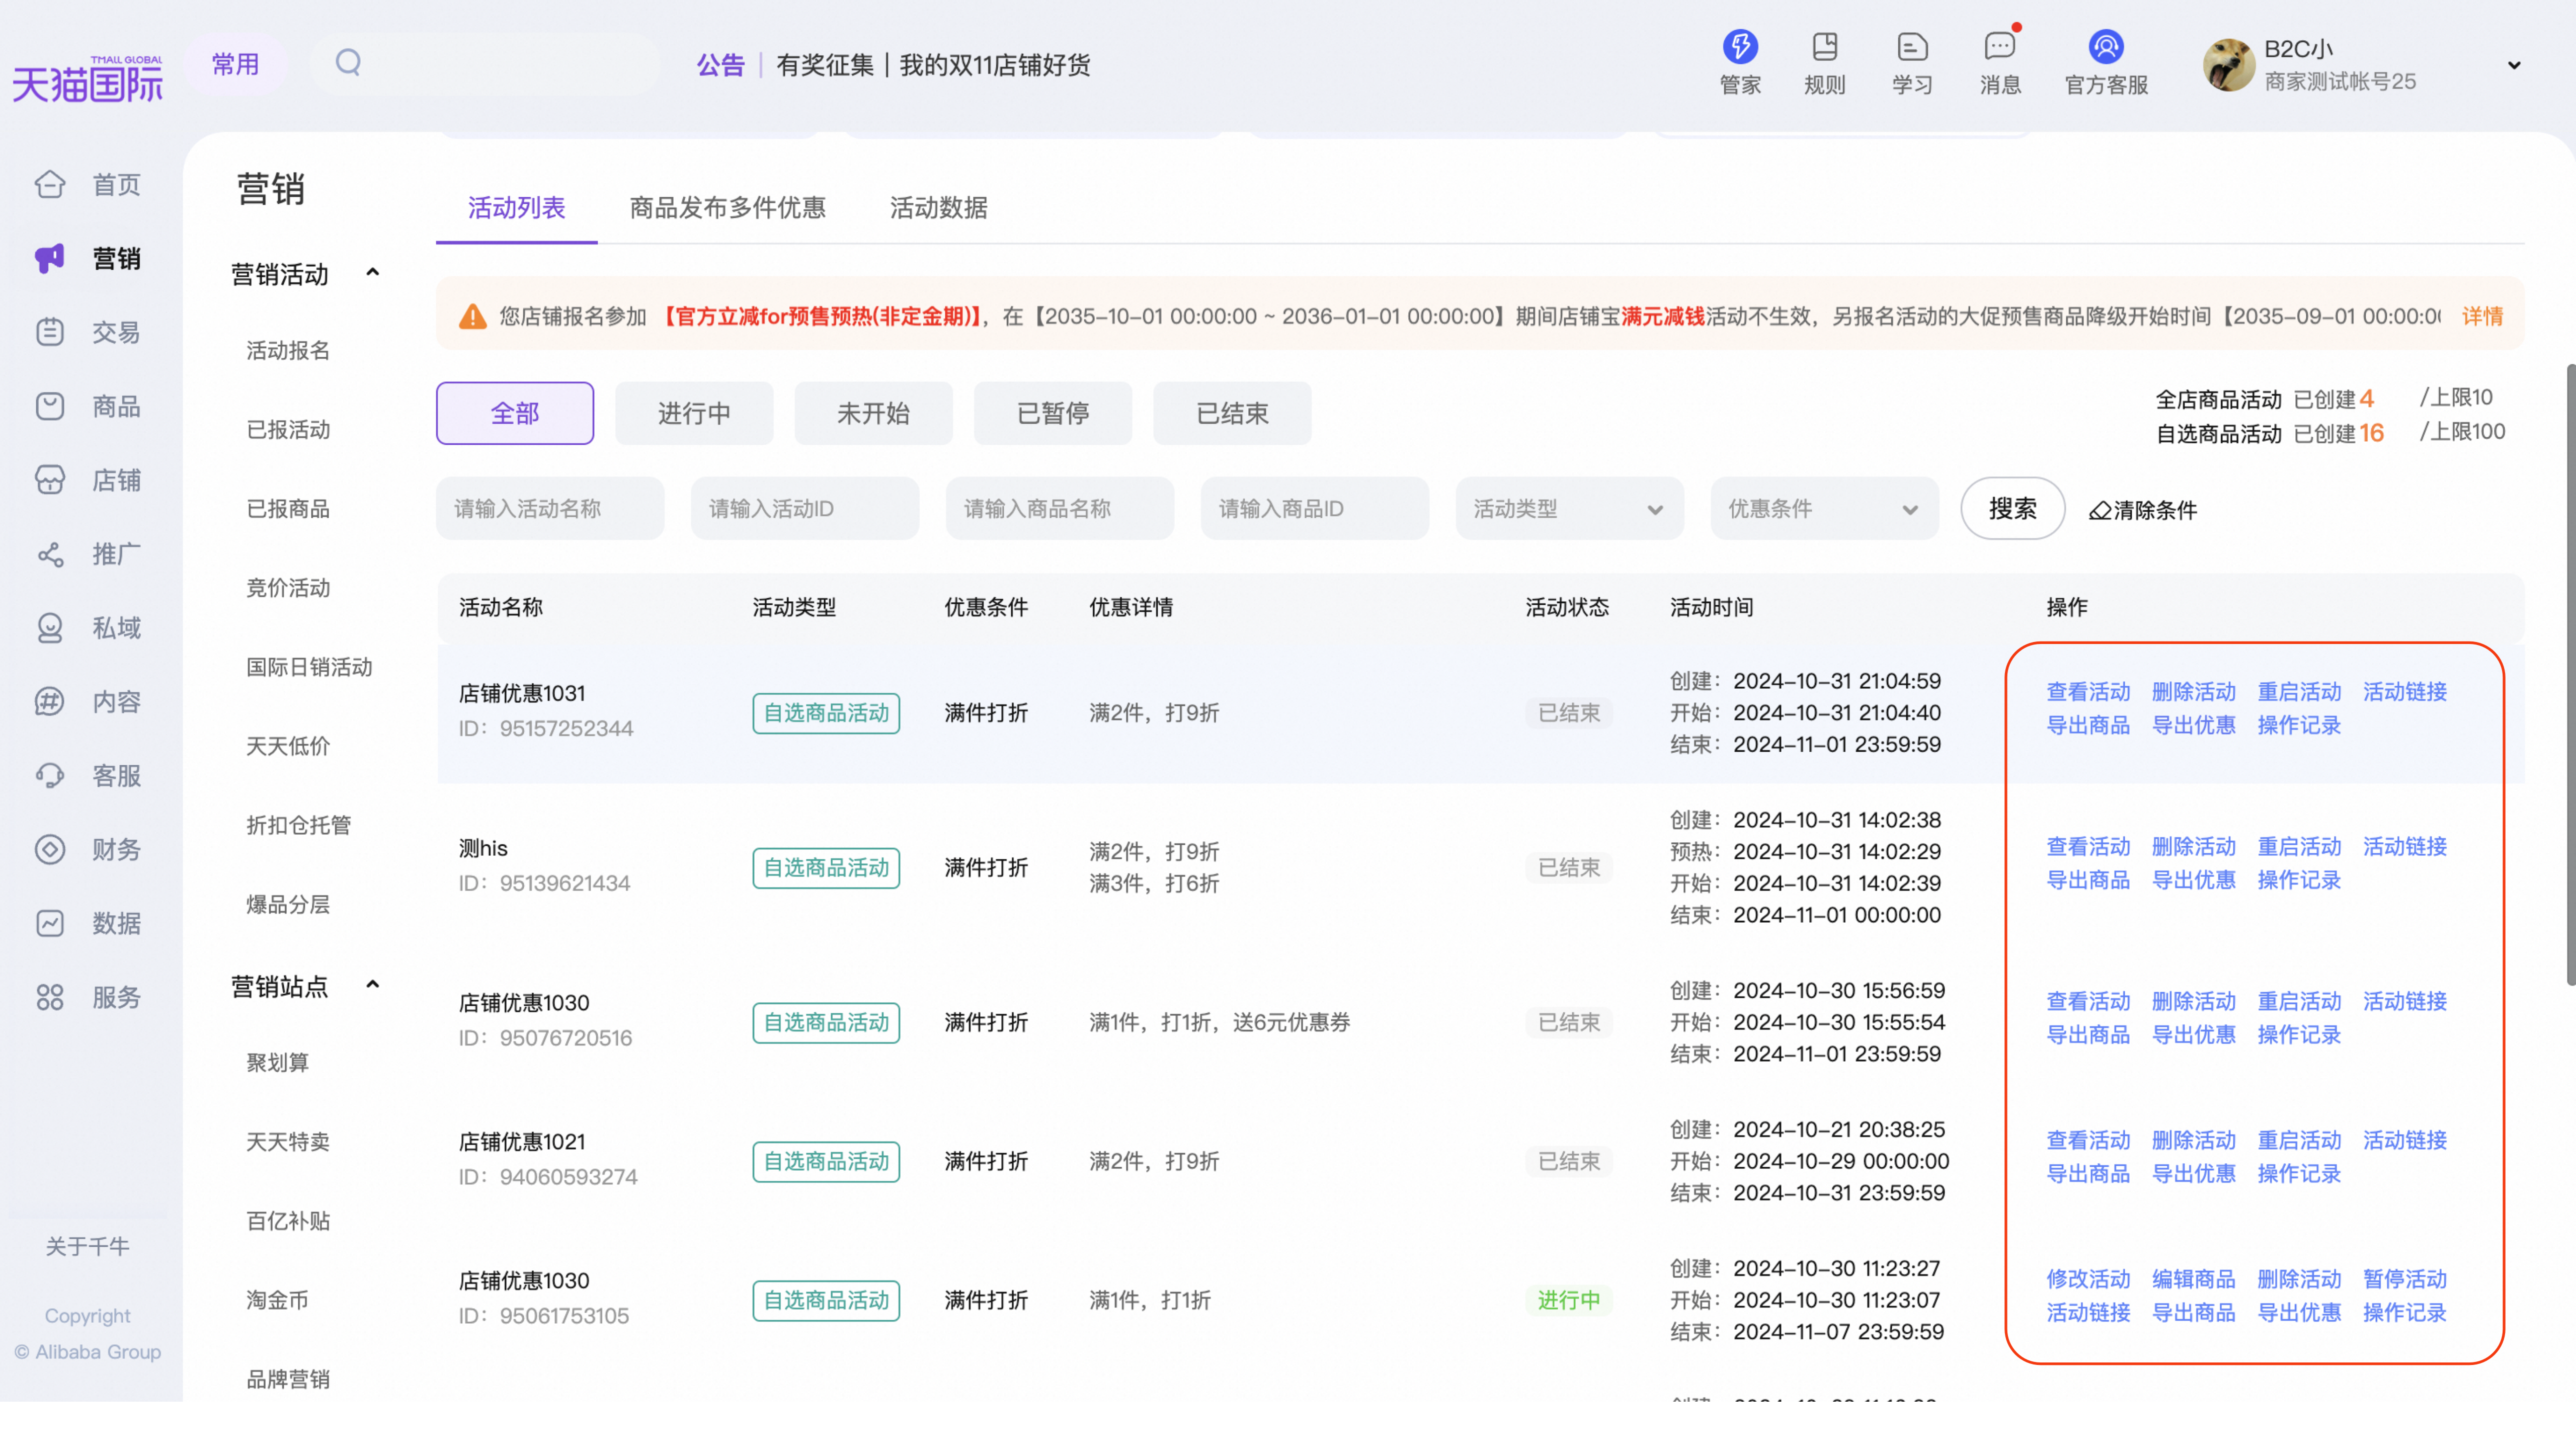The height and width of the screenshot is (1449, 2576).
Task: Click the orange warning triangle icon
Action: tap(472, 317)
